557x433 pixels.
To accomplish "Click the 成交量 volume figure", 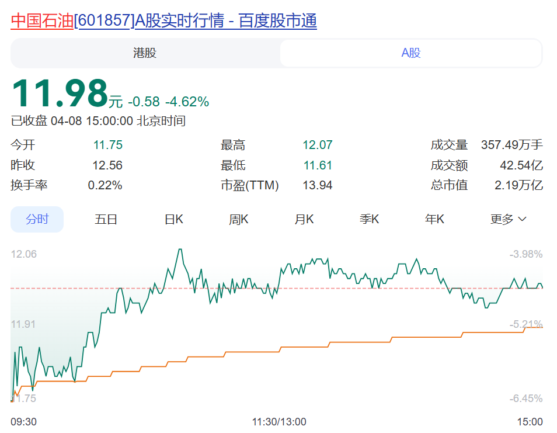I will point(511,144).
